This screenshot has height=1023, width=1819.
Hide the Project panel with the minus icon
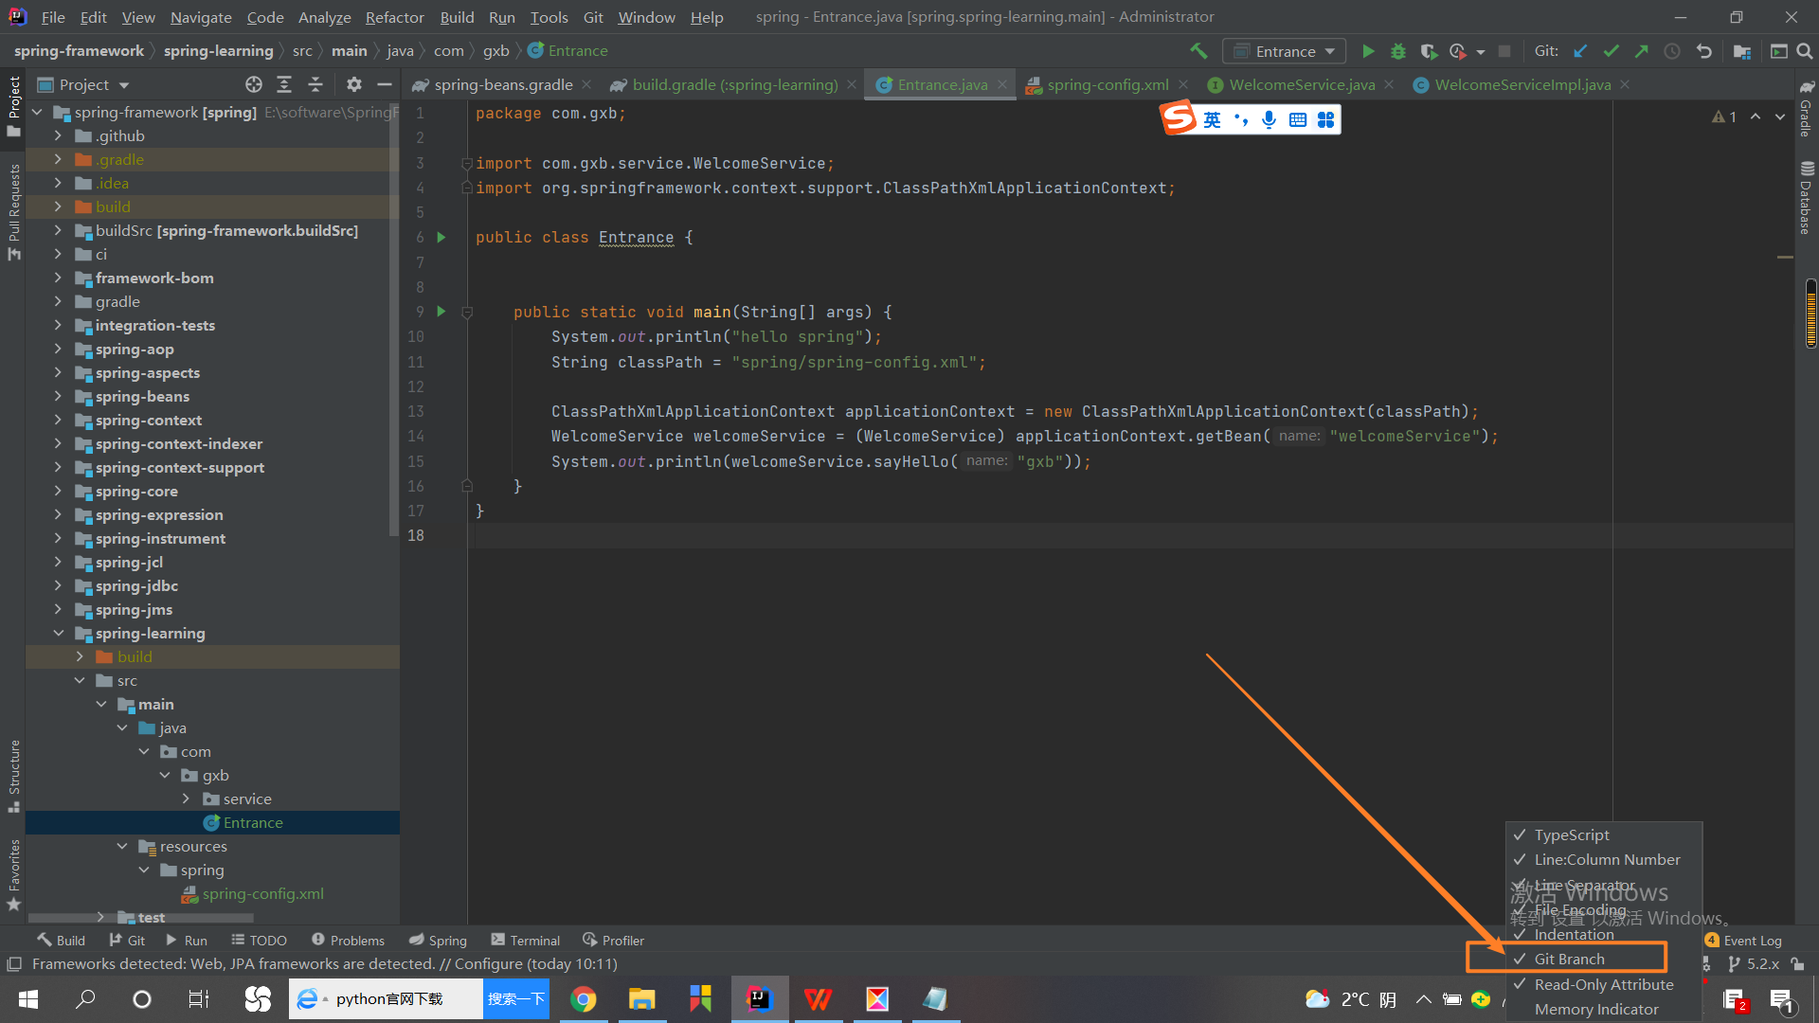point(384,85)
